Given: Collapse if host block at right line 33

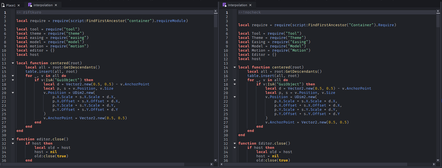Looking at the screenshot, I should [x=235, y=148].
